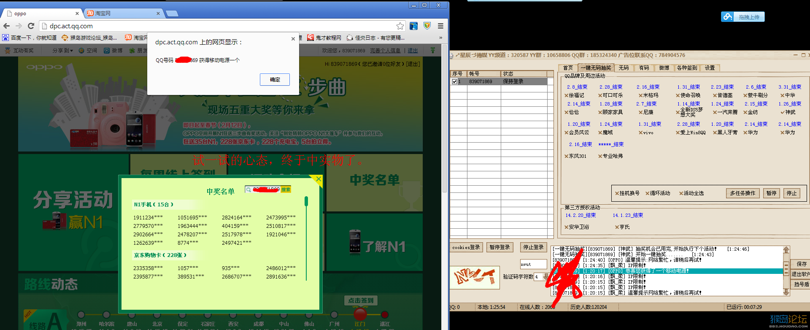The image size is (810, 330).
Task: Dismiss the alert dialog with its X
Action: (293, 39)
